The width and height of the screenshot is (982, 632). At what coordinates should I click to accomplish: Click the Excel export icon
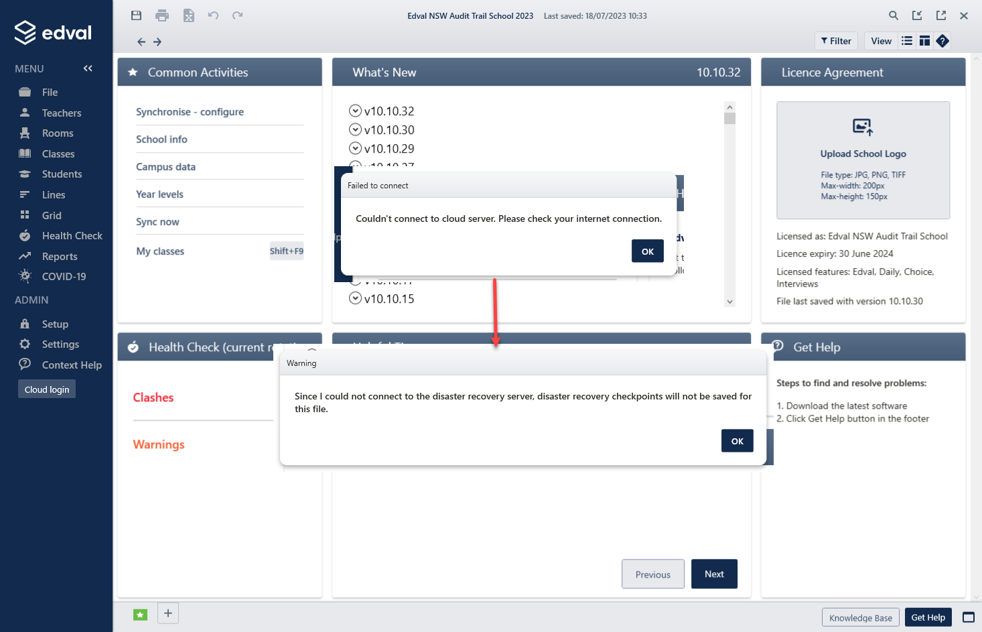[189, 15]
